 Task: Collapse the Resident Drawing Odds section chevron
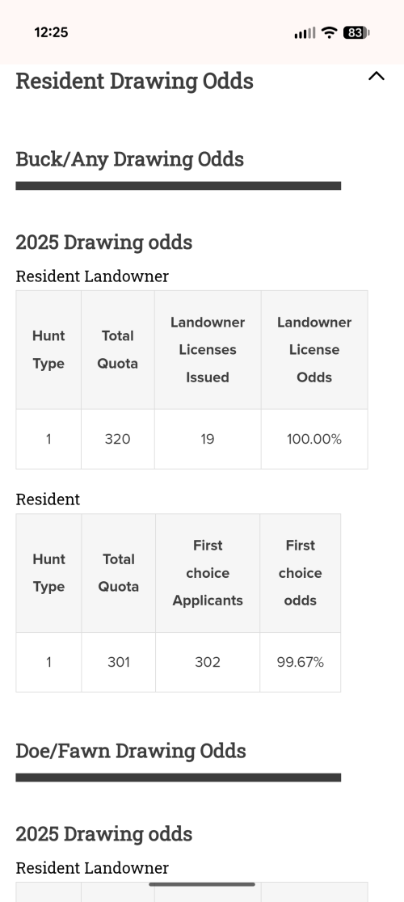click(376, 76)
